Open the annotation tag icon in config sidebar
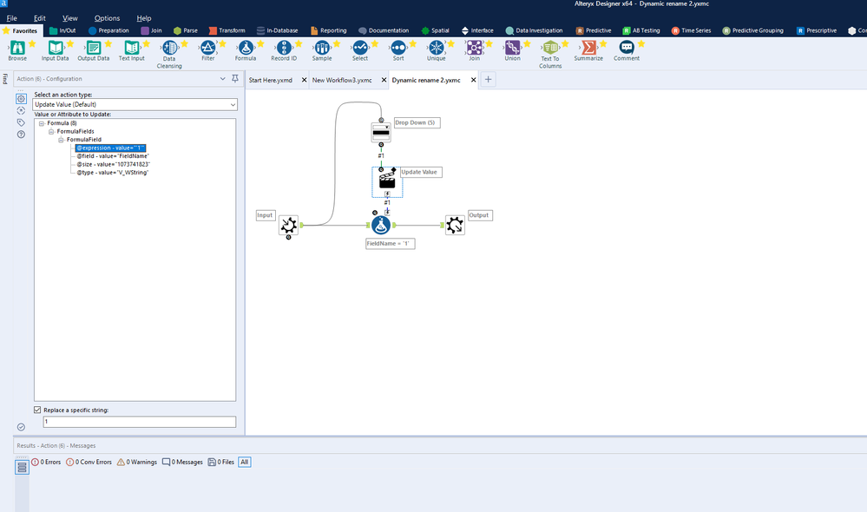867x512 pixels. 21,122
